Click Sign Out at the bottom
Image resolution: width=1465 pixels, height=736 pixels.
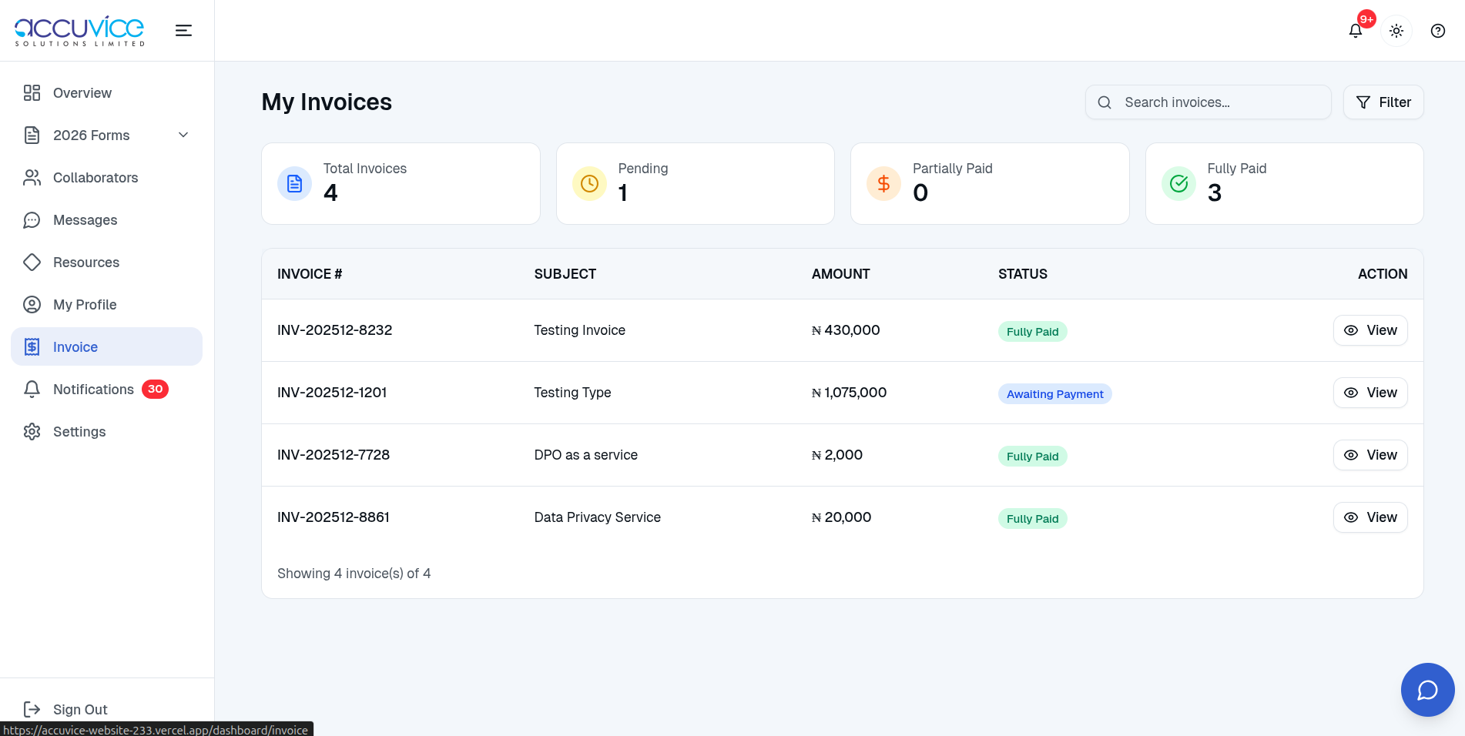[79, 709]
